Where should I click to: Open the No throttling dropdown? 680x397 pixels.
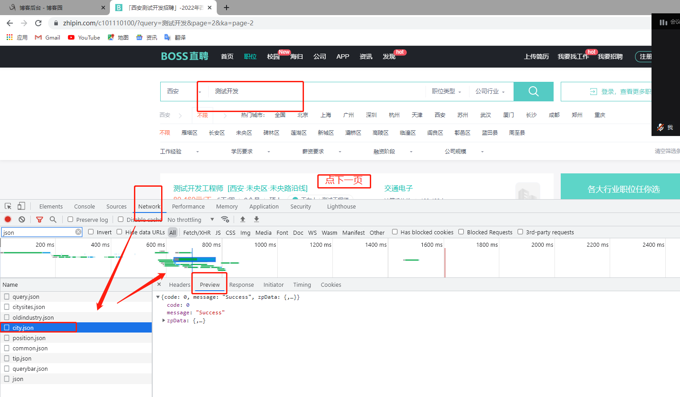[191, 220]
